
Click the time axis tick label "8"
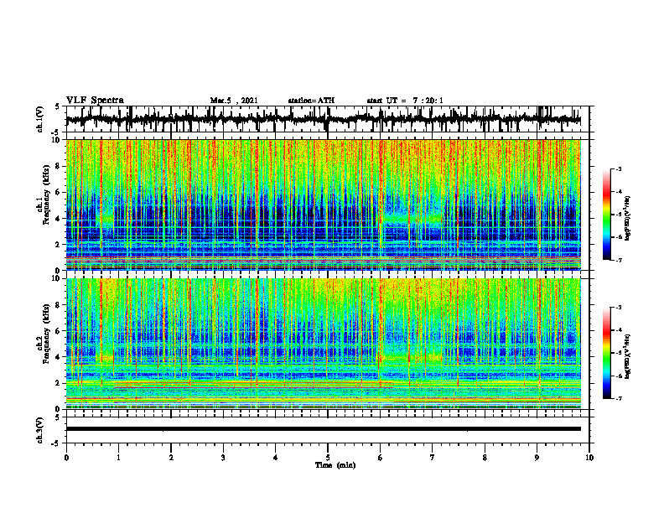click(x=485, y=458)
